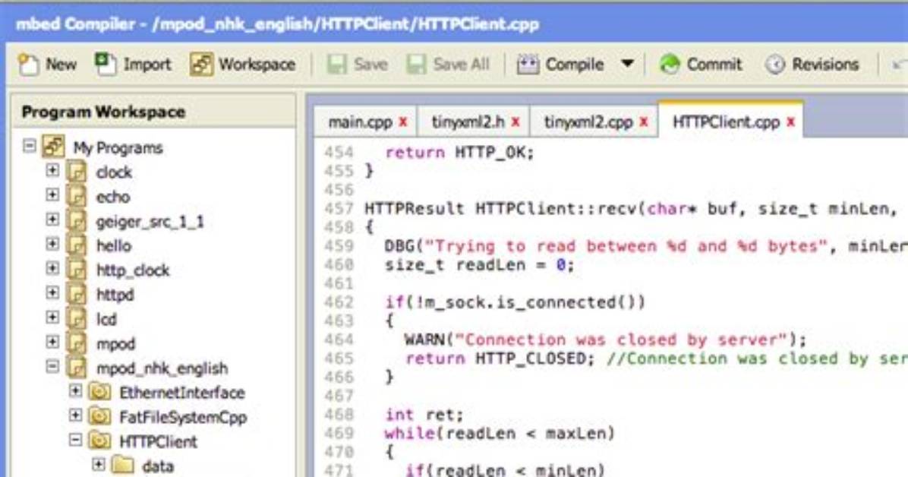
Task: Click the mpod program icon
Action: tap(77, 343)
